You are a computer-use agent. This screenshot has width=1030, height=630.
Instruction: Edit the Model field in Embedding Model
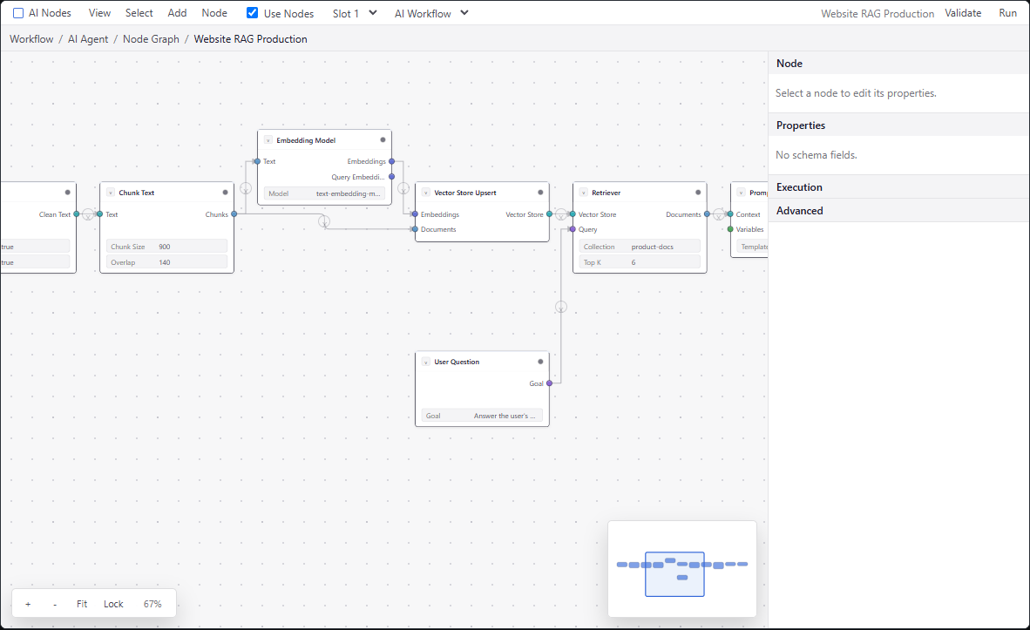click(324, 193)
